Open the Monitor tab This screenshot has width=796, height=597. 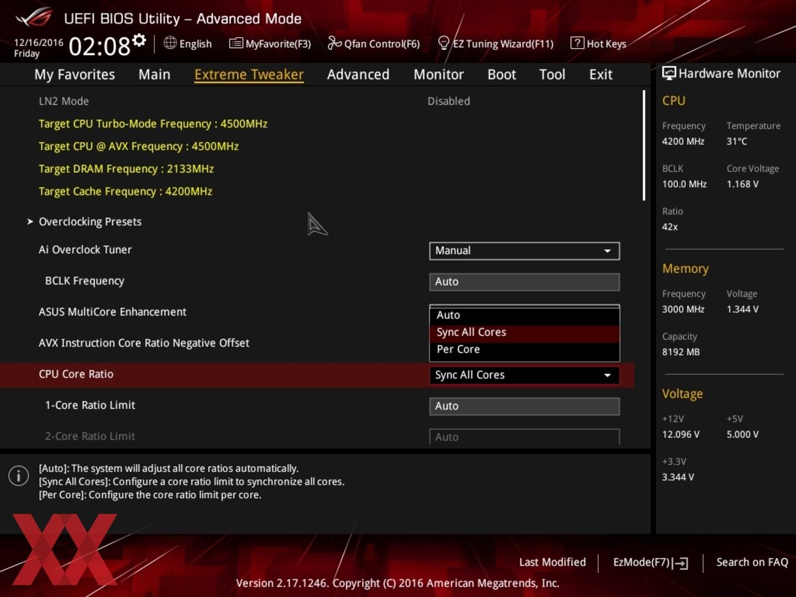439,74
